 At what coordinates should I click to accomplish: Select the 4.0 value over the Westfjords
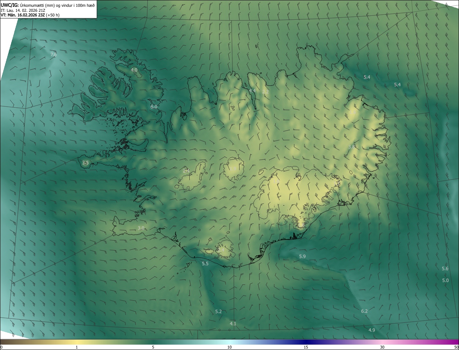pos(134,70)
